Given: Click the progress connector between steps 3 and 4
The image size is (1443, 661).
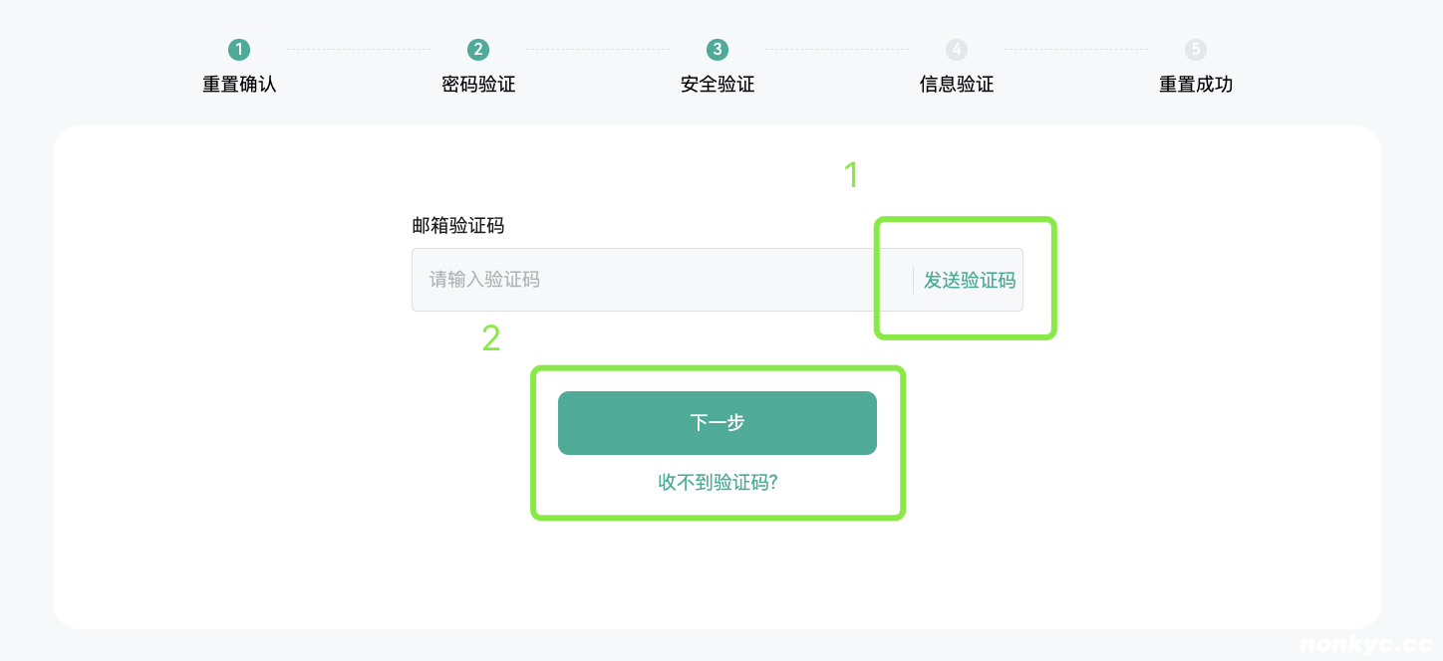Looking at the screenshot, I should click(835, 48).
